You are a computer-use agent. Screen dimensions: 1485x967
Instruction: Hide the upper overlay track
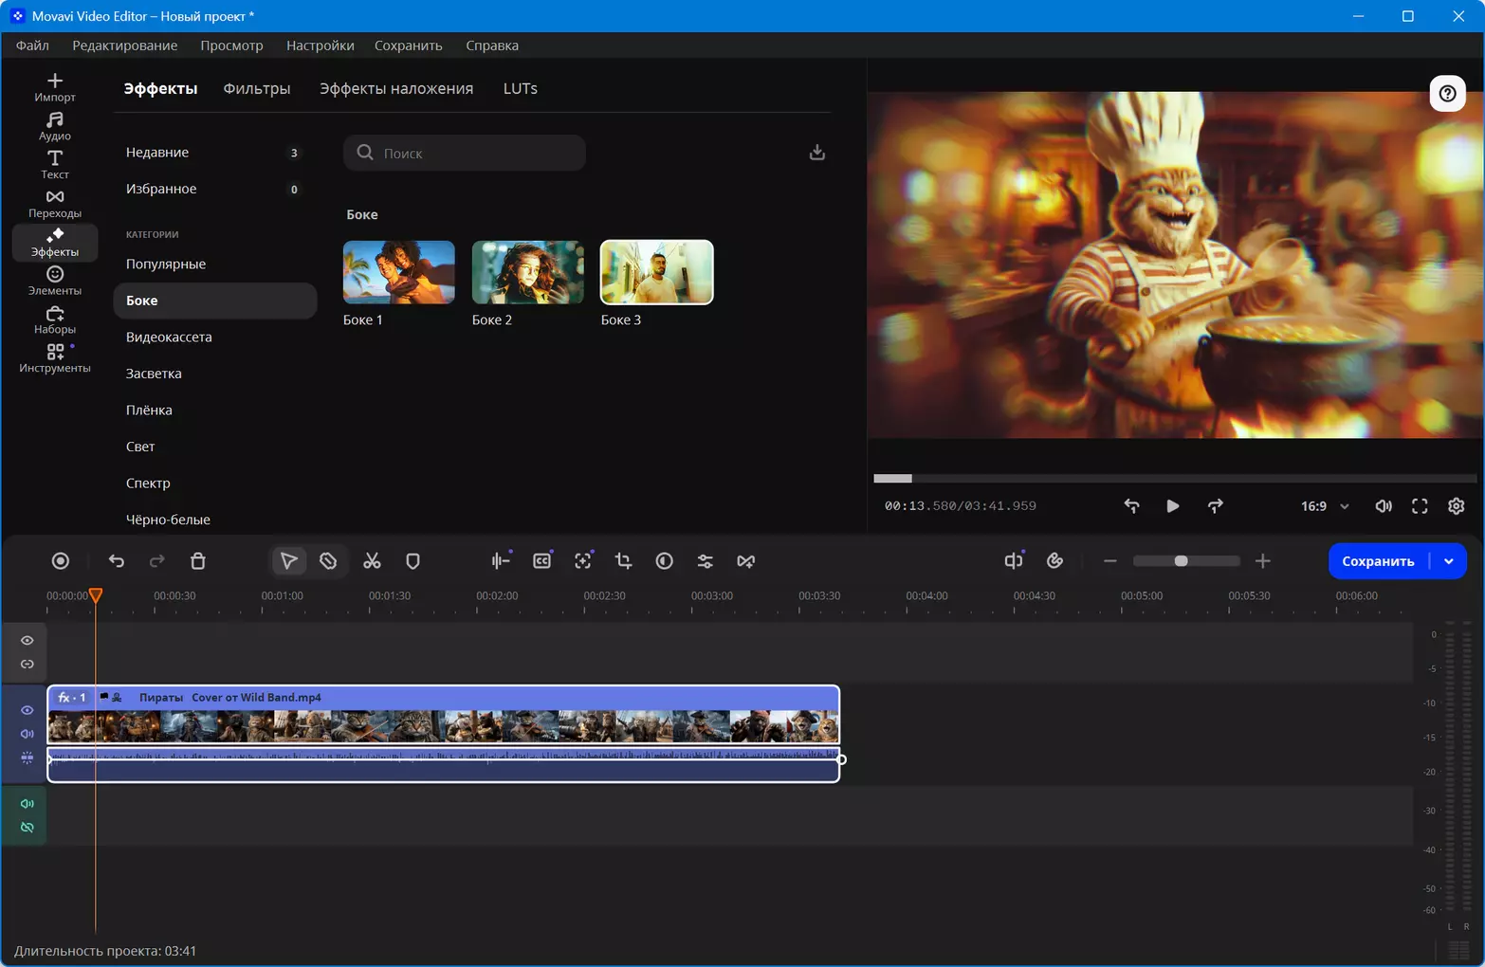click(x=27, y=641)
